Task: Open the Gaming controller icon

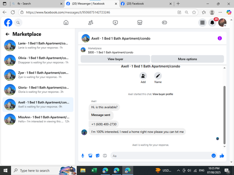Action: (x=164, y=22)
